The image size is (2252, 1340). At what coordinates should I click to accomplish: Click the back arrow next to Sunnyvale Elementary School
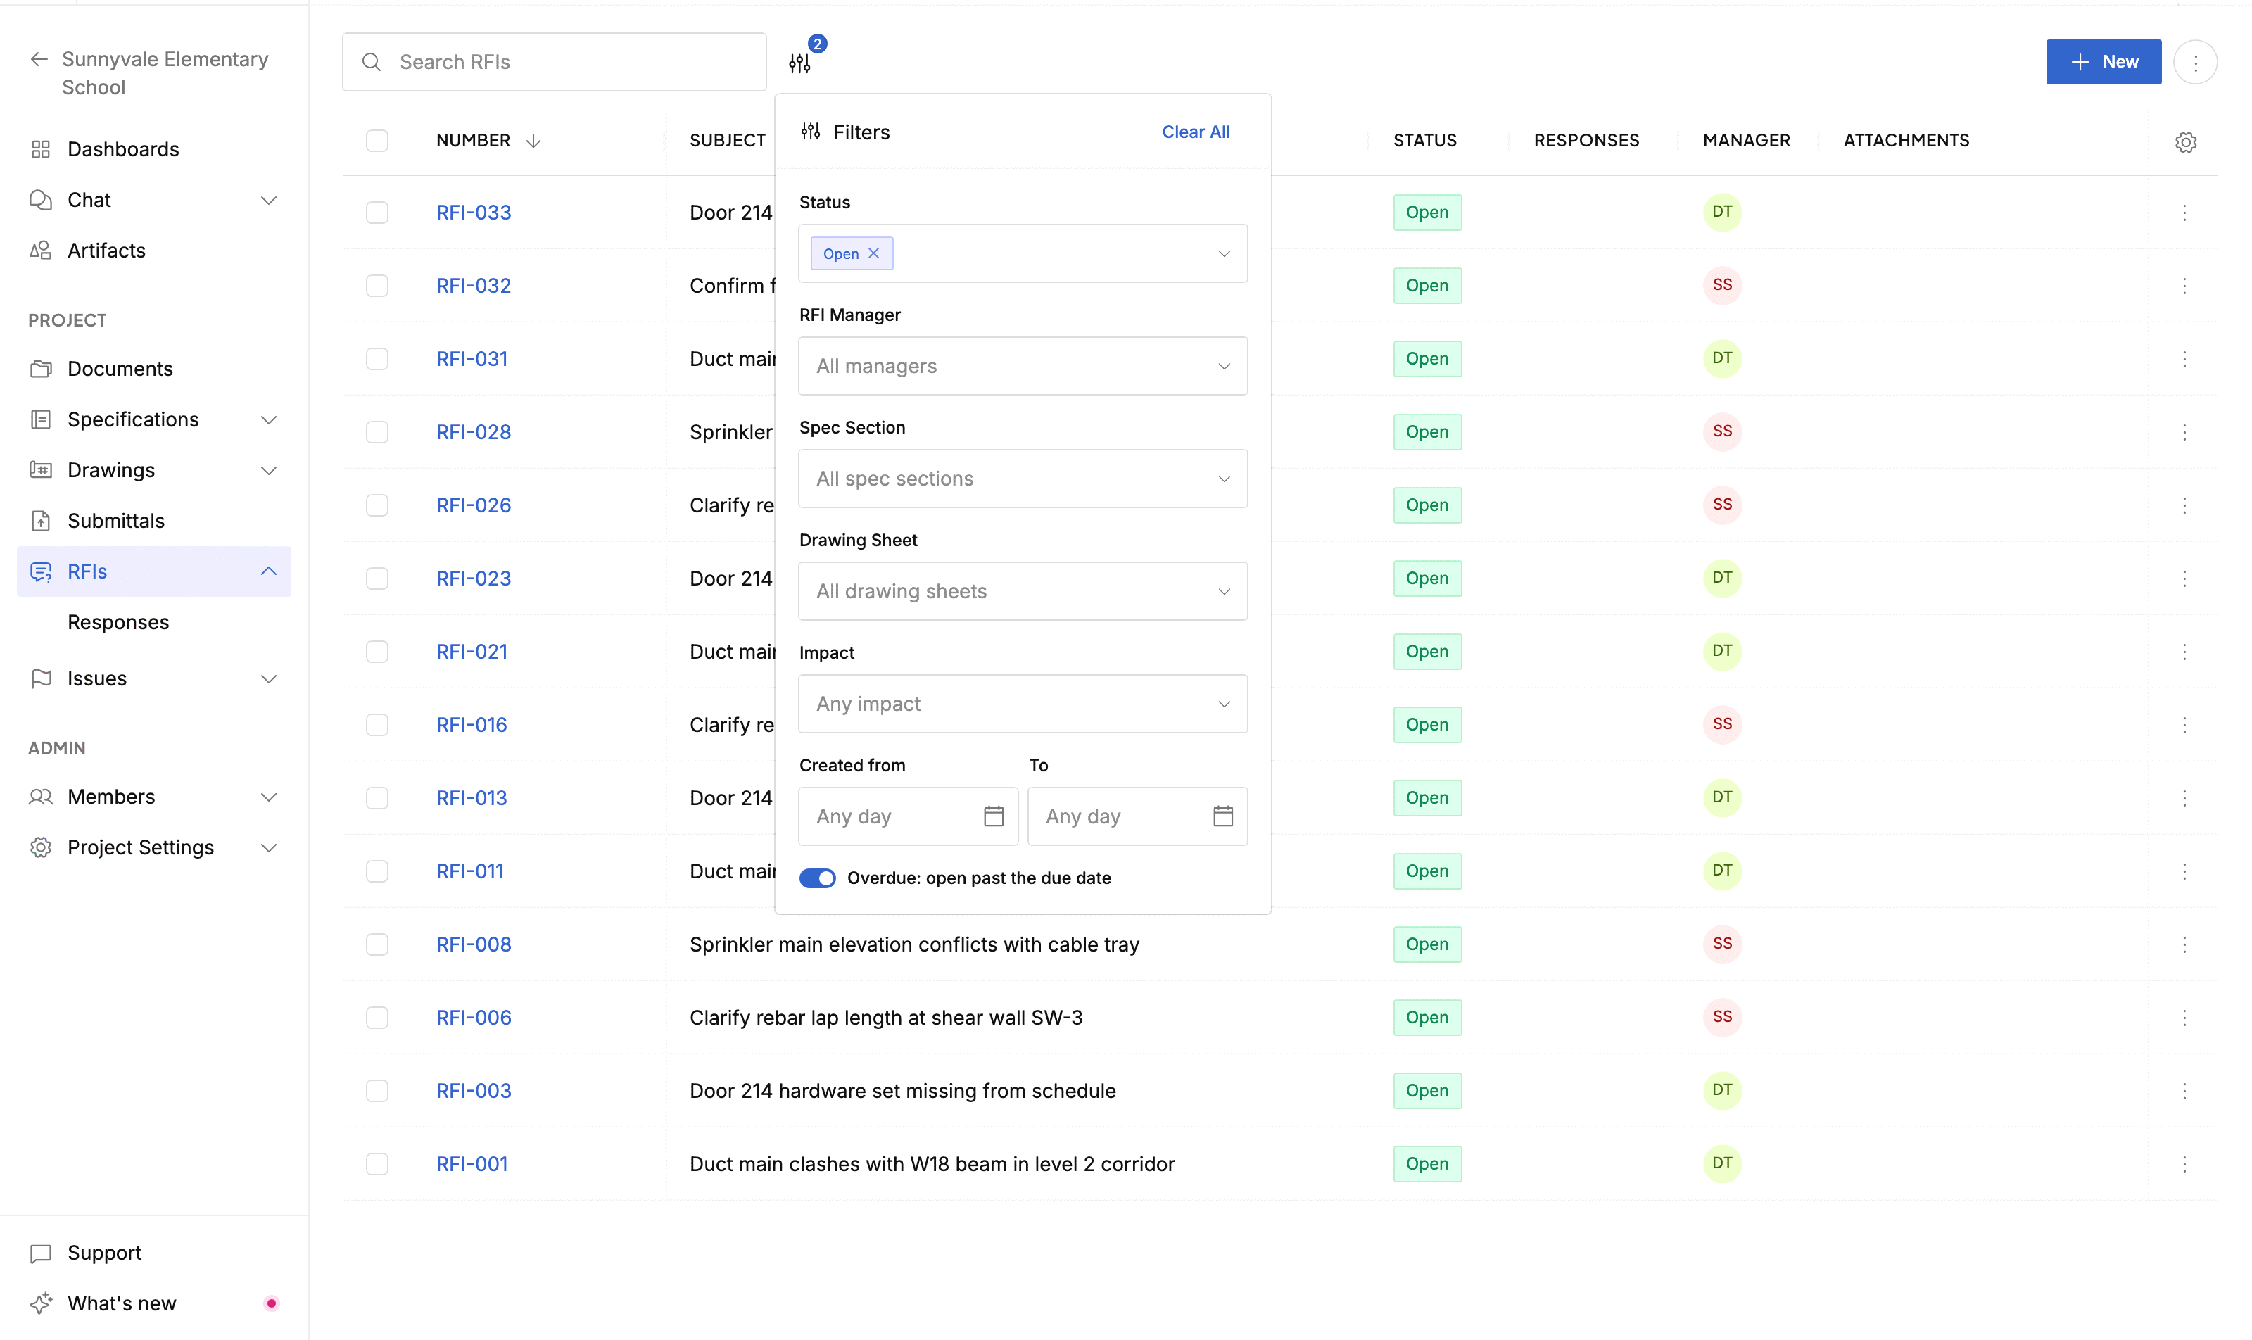[x=39, y=60]
